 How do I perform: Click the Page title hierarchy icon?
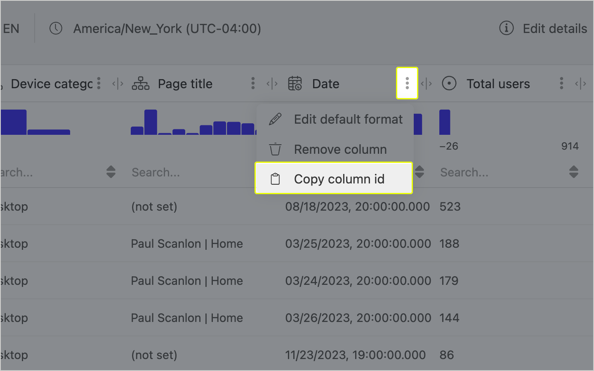pos(141,83)
